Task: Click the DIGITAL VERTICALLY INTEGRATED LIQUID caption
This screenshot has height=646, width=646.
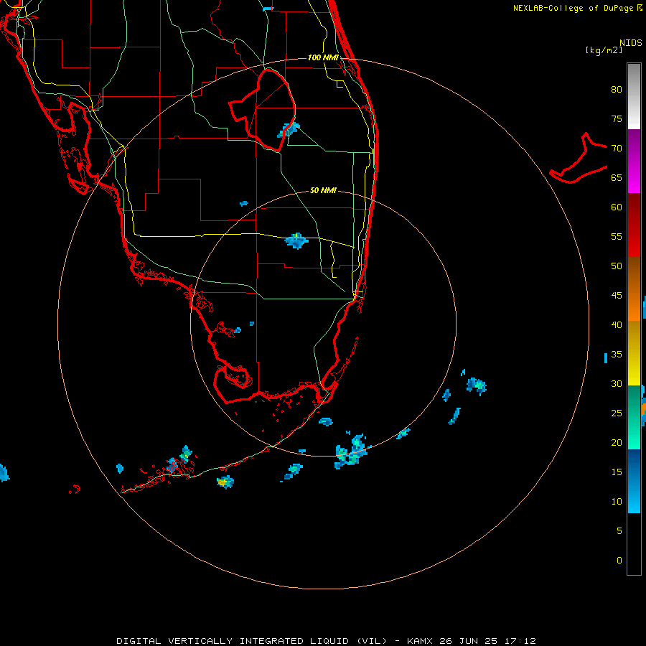Action: click(252, 641)
